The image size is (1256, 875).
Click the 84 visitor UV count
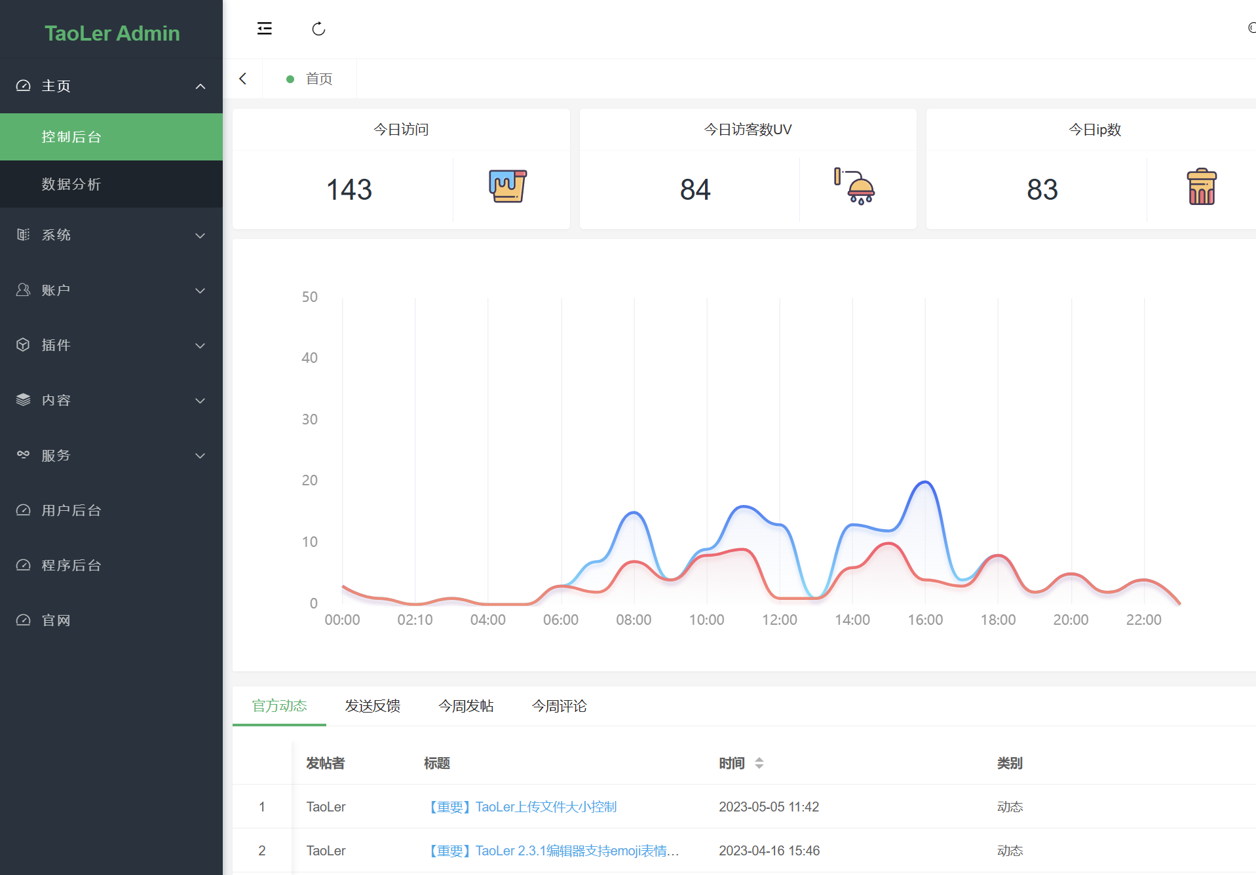695,190
